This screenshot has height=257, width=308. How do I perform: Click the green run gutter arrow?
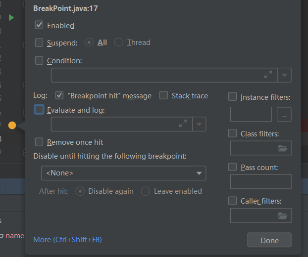click(11, 18)
